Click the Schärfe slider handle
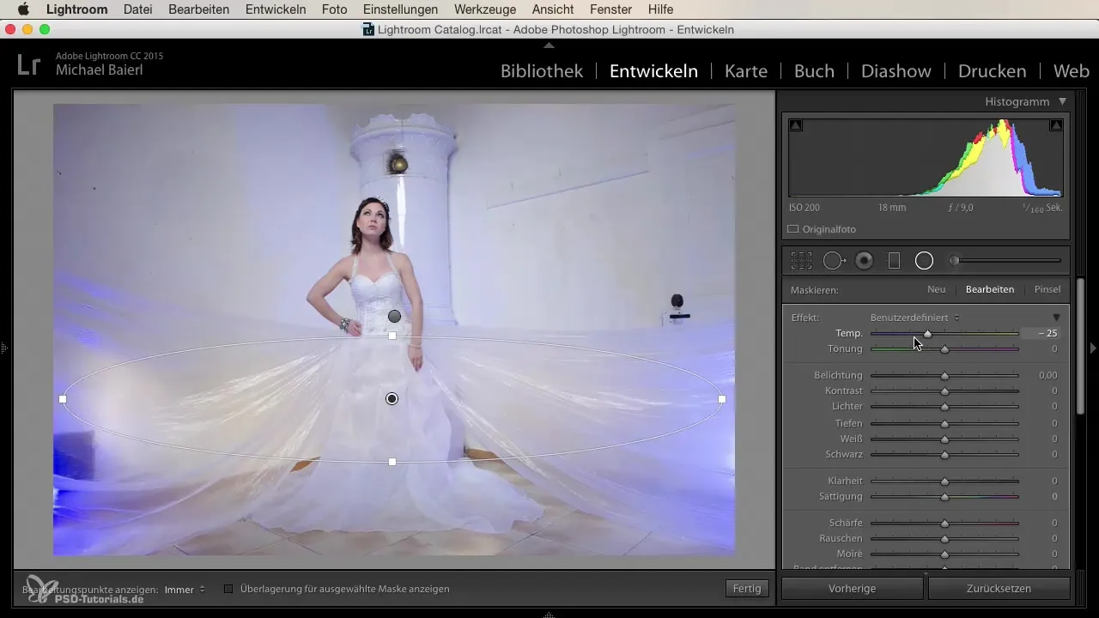Viewport: 1099px width, 618px height. pyautogui.click(x=944, y=524)
